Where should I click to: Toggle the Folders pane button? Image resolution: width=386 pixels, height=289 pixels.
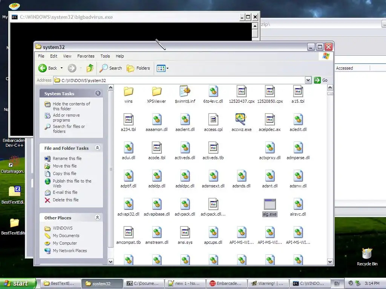coord(138,68)
